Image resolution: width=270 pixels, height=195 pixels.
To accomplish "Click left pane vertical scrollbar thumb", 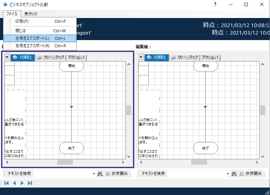I will point(129,110).
